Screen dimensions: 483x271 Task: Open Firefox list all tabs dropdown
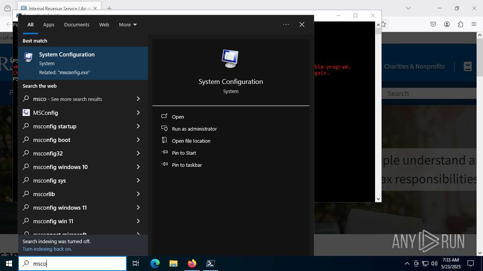click(x=408, y=8)
